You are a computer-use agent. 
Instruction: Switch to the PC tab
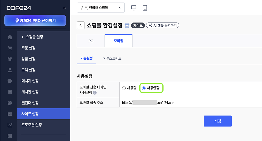click(x=91, y=41)
